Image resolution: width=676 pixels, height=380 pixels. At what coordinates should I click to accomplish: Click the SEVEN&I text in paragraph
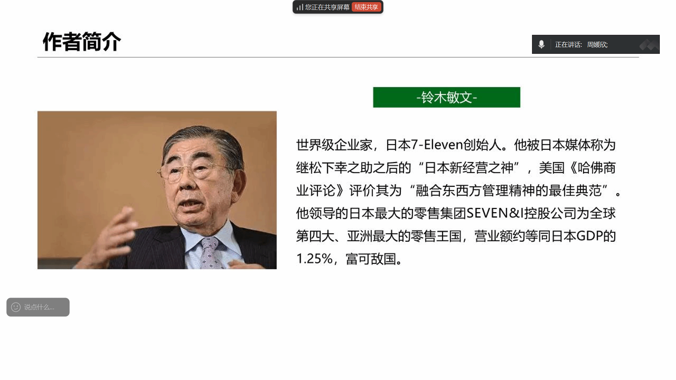point(495,213)
